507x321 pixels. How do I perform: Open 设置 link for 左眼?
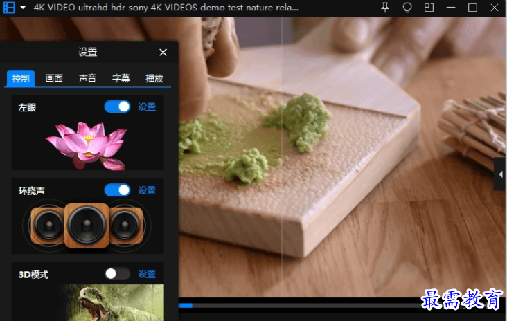pyautogui.click(x=147, y=107)
